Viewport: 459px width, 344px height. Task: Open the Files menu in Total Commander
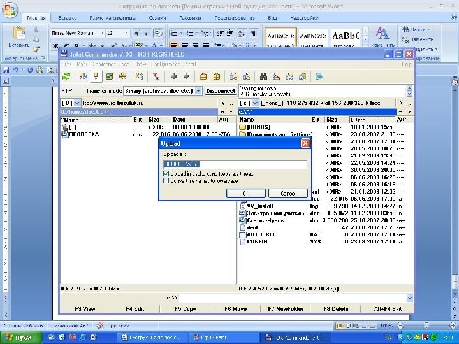pos(67,64)
